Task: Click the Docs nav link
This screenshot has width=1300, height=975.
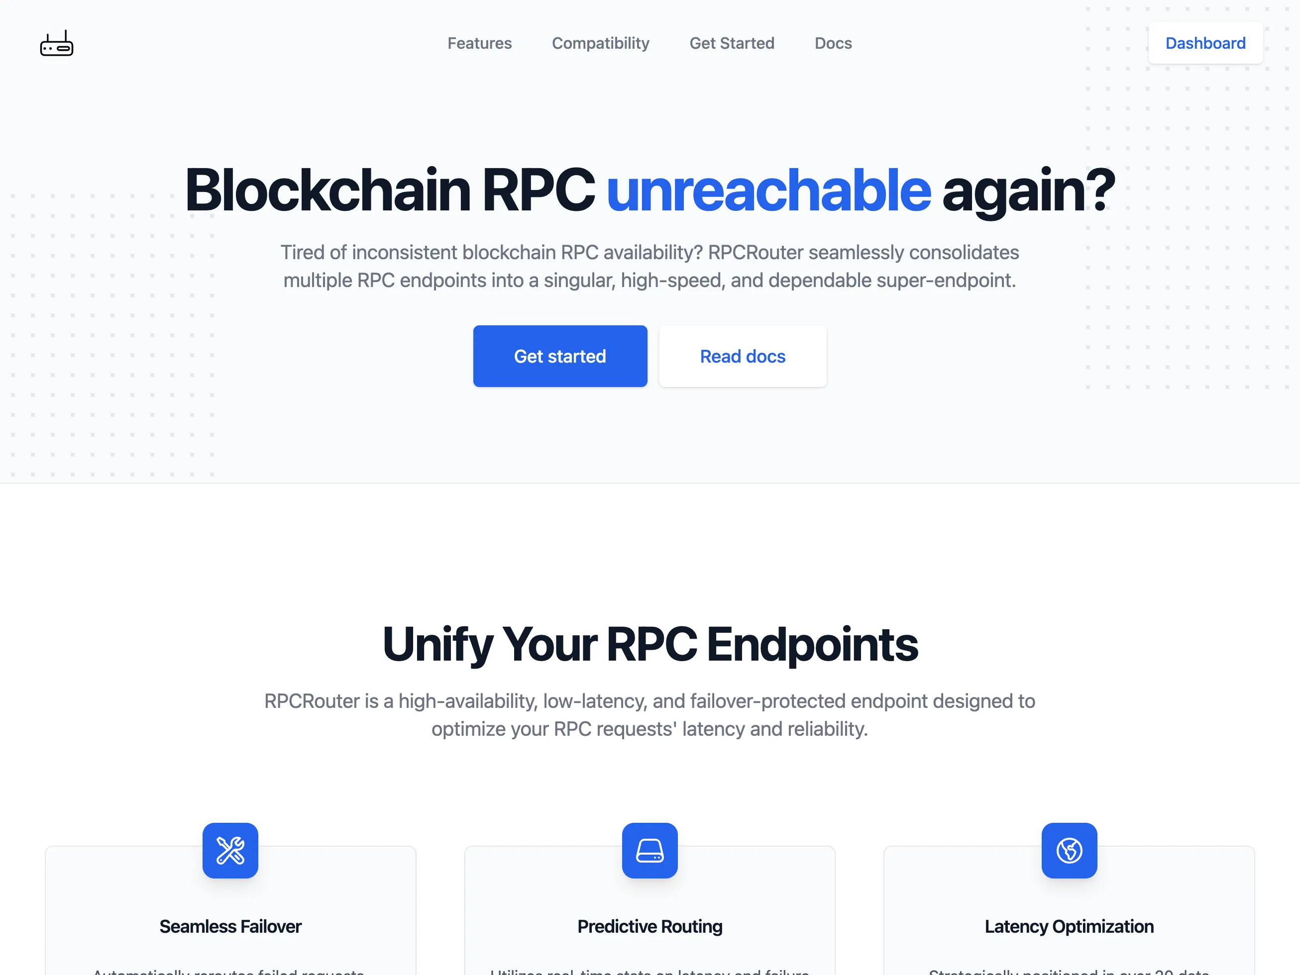Action: tap(834, 43)
